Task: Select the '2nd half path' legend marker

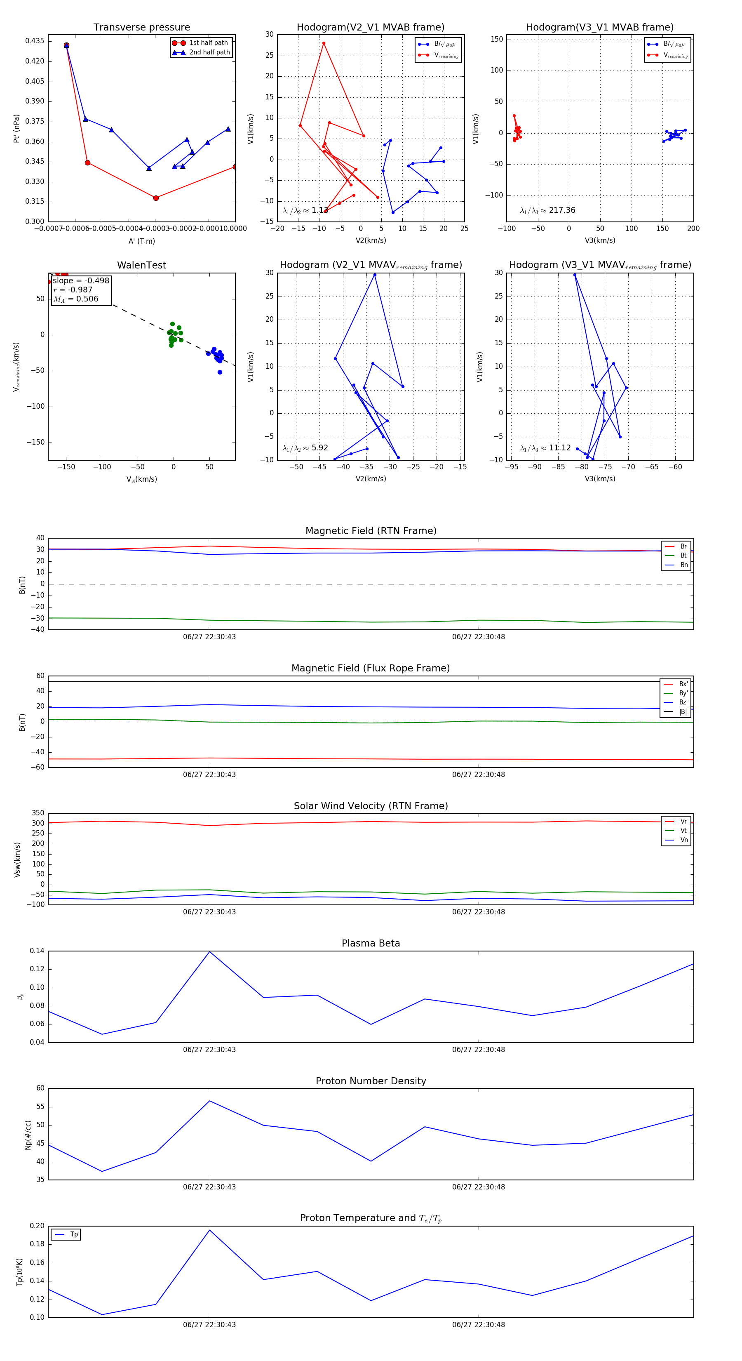Action: 179,52
